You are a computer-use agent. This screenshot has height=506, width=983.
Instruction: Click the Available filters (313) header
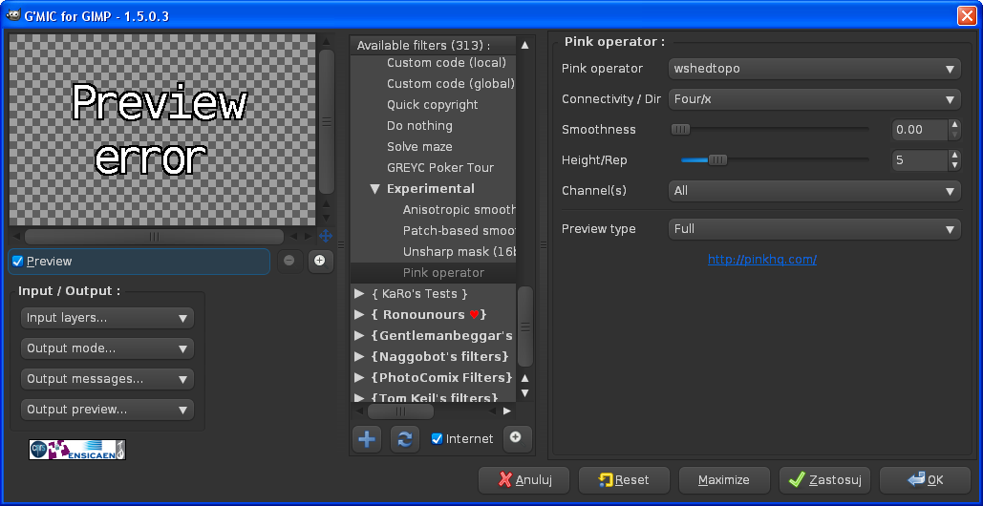pyautogui.click(x=433, y=45)
